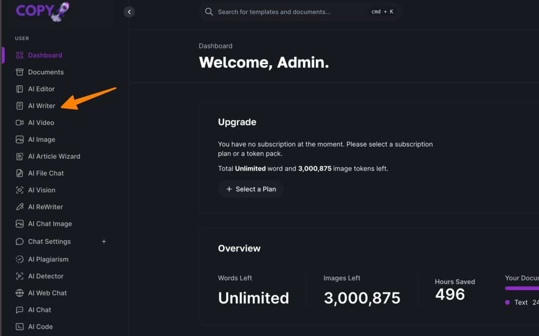The height and width of the screenshot is (336, 539).
Task: Click the AI Image sidebar icon
Action: 19,139
